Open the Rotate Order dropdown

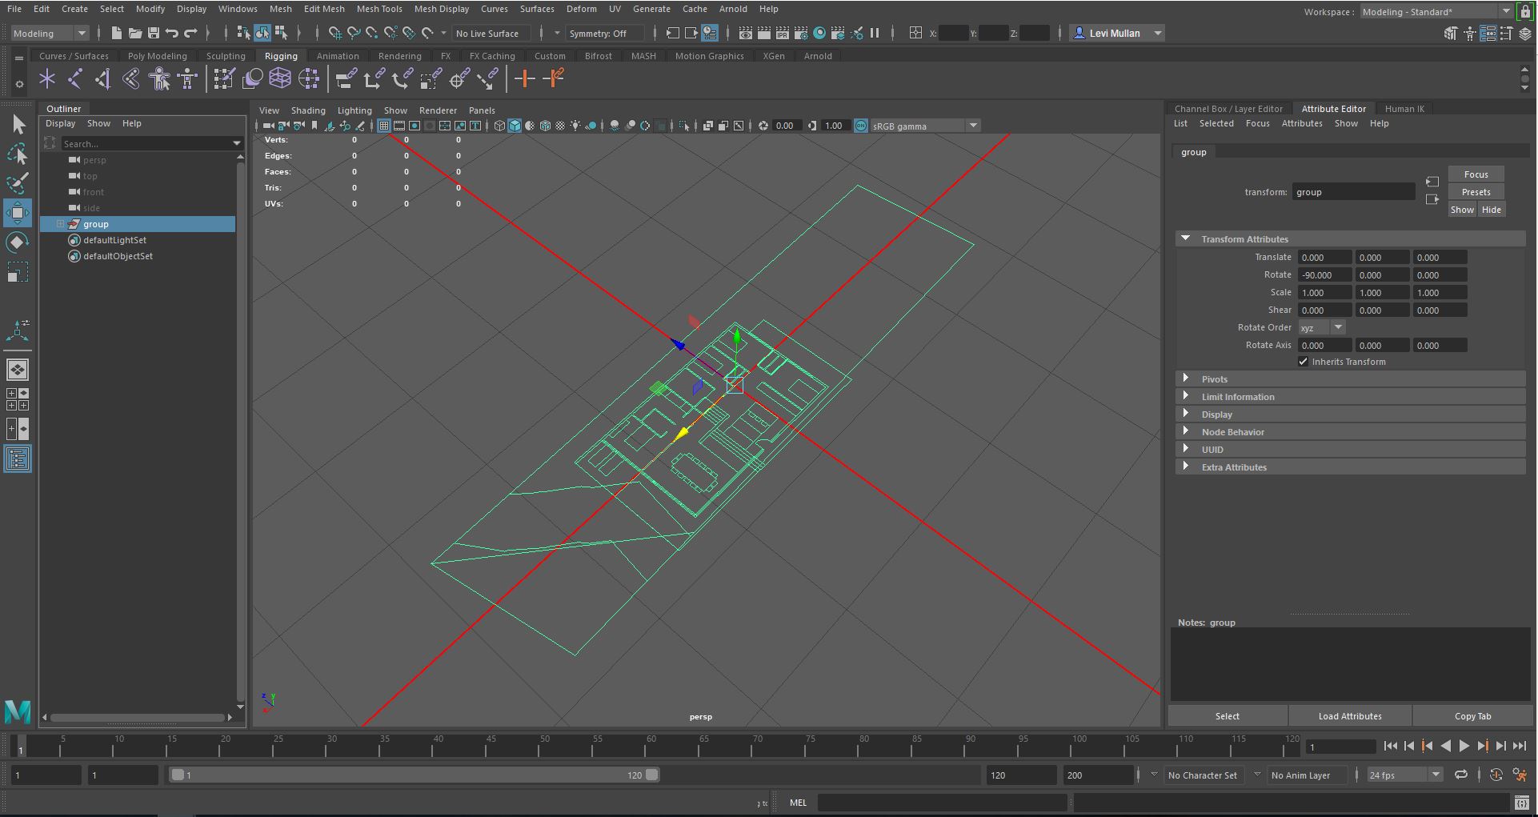pos(1322,327)
